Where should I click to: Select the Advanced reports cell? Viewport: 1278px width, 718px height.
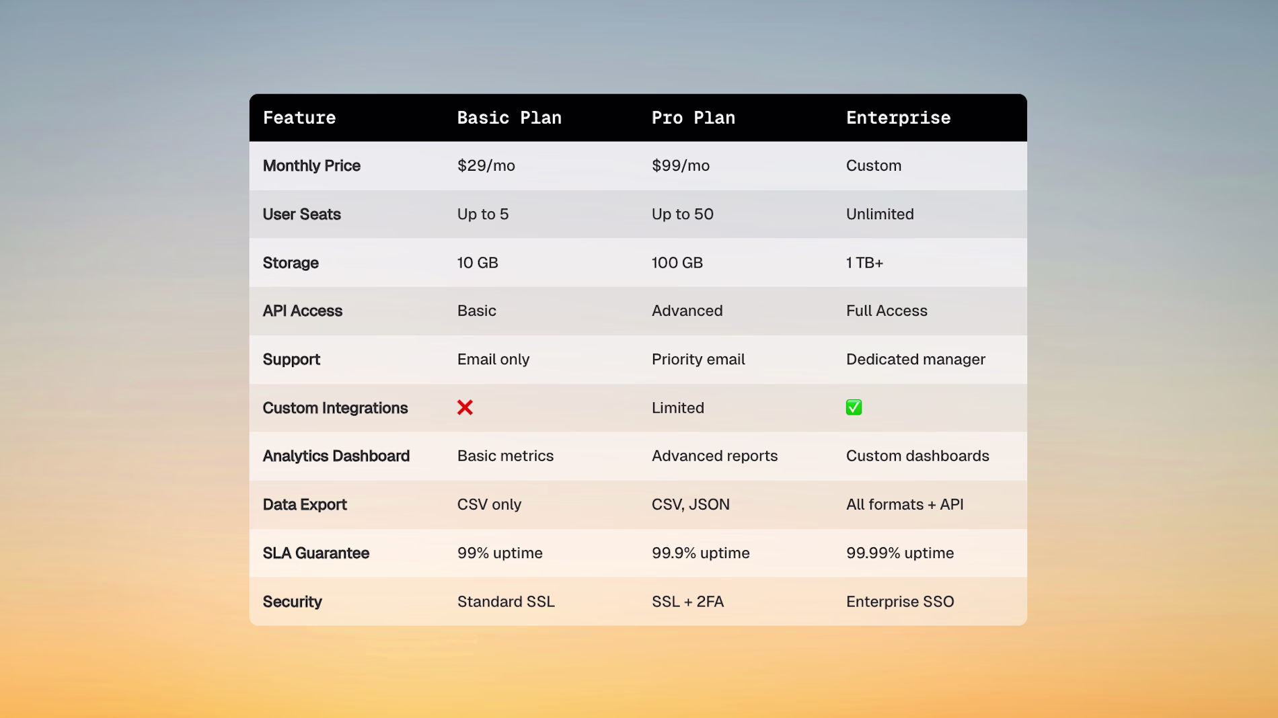[714, 456]
